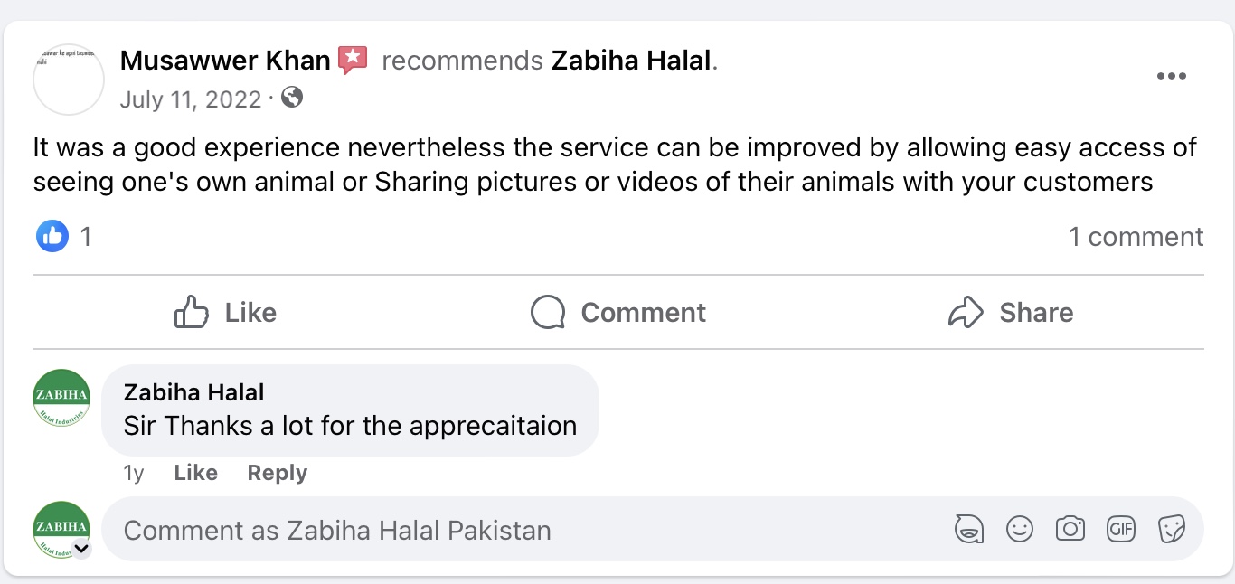The image size is (1235, 584).
Task: Click the blue thumbs-up reaction icon
Action: coord(52,237)
